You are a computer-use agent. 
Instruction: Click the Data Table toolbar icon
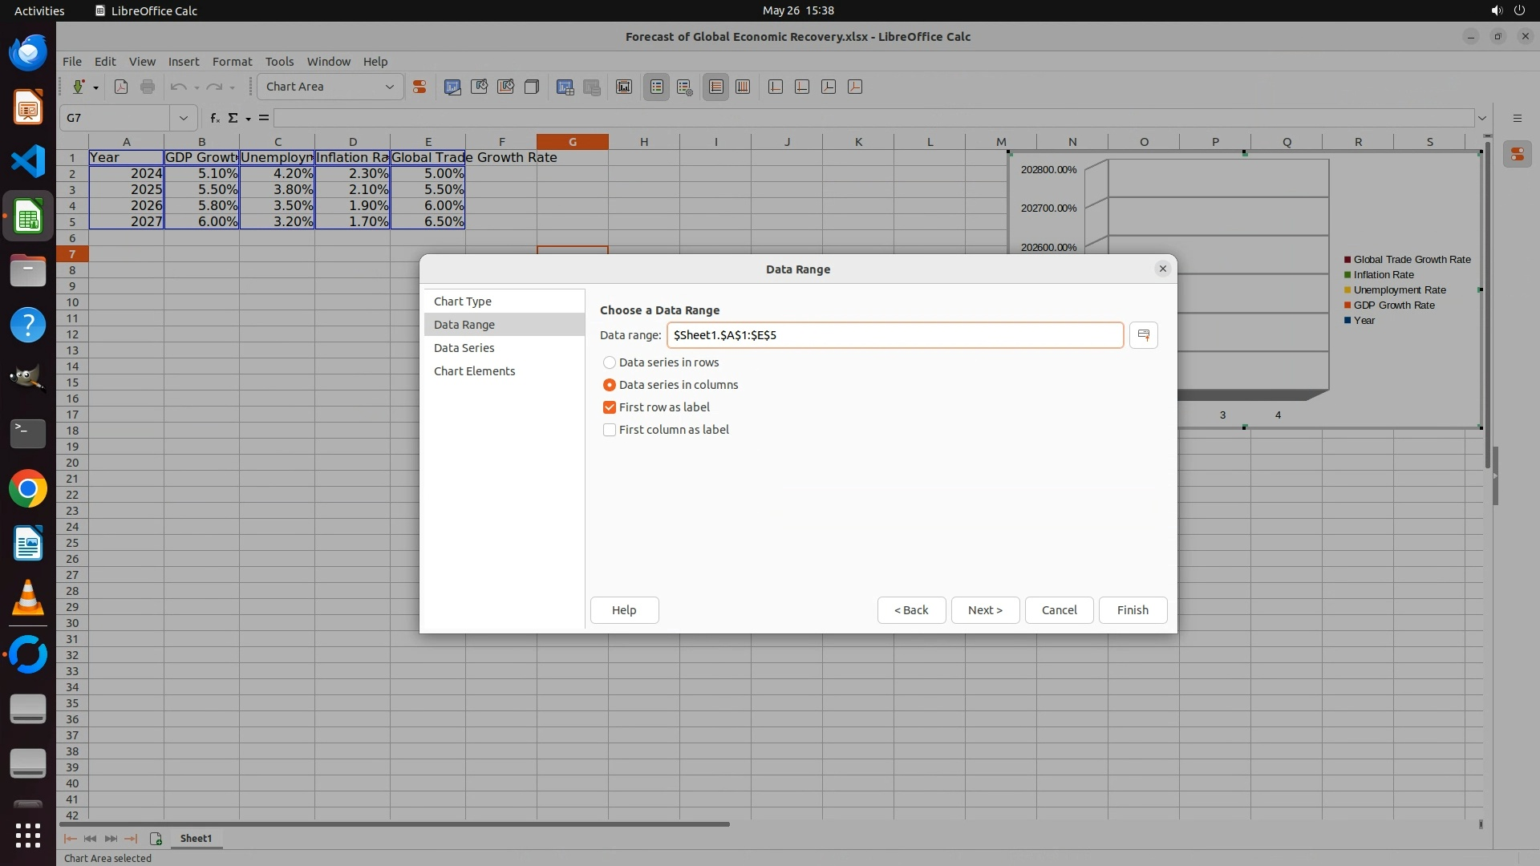coord(565,87)
